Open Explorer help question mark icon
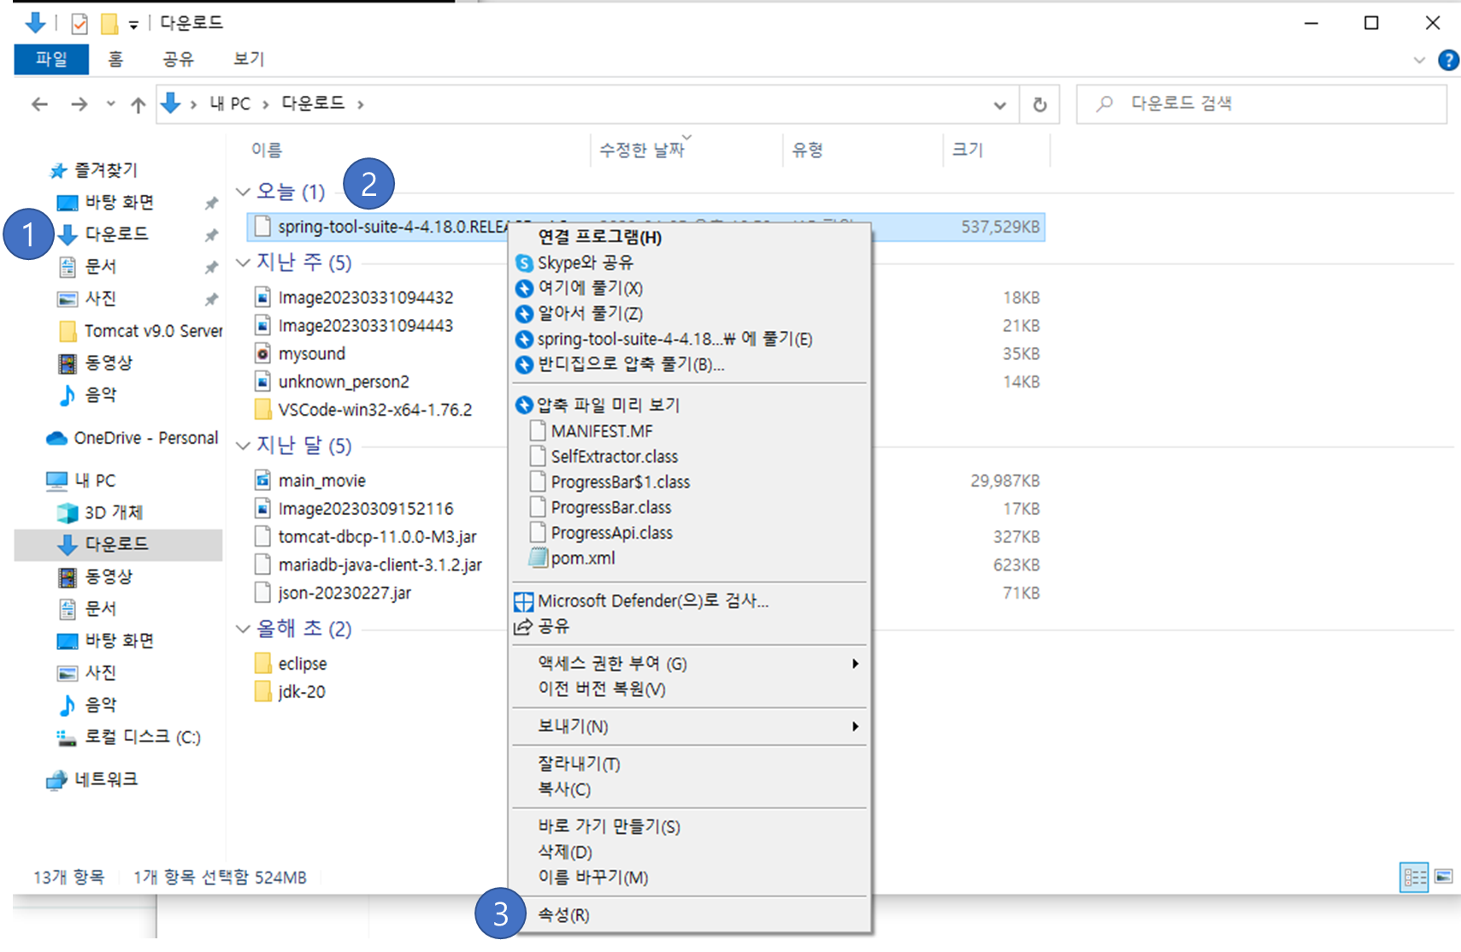Screen dimensions: 1461x952 coord(1448,60)
